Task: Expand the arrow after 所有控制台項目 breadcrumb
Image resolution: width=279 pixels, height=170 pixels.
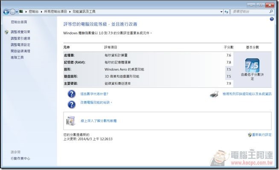Action: (x=70, y=12)
